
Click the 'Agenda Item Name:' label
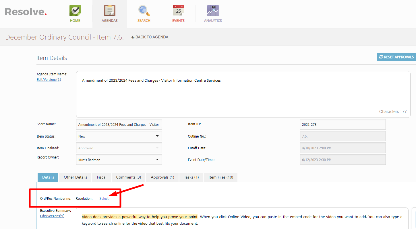[x=52, y=74]
